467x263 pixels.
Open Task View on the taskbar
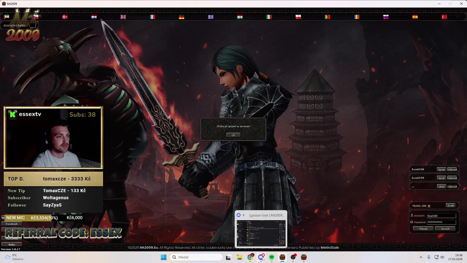click(x=228, y=257)
